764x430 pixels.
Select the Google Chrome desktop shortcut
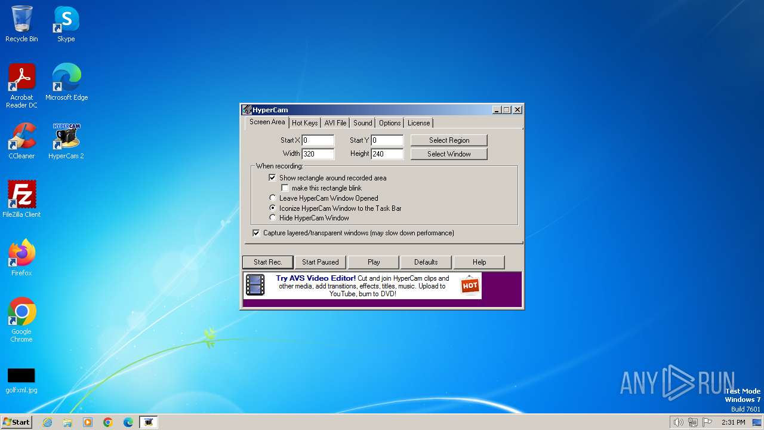tap(21, 320)
